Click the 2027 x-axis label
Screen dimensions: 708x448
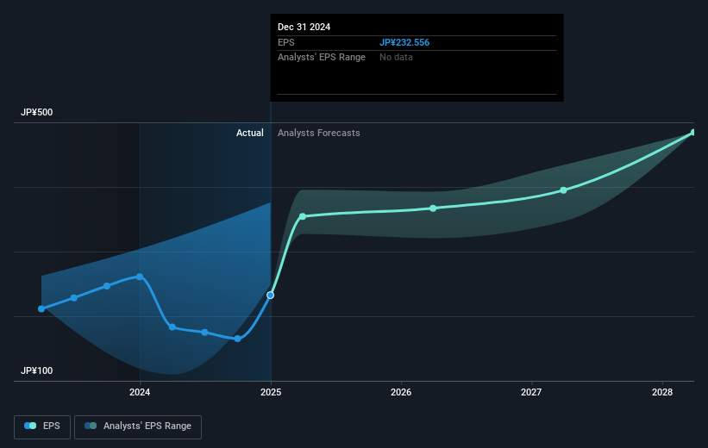pos(531,393)
